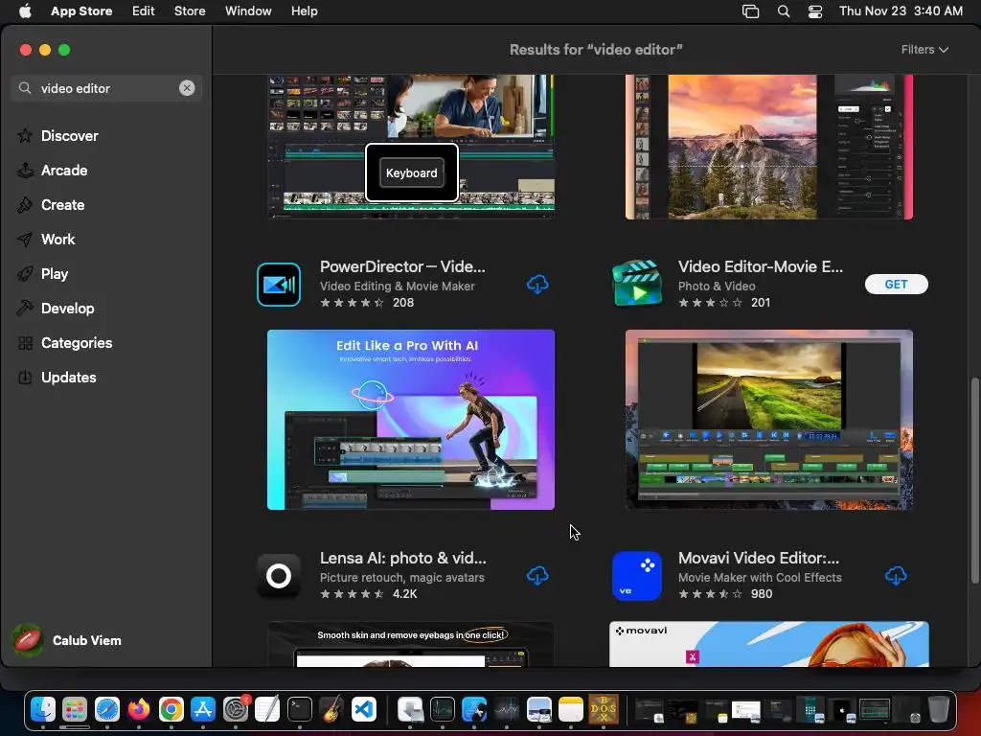Click the '980' ratings count under Movavi
The image size is (981, 736).
coord(762,594)
